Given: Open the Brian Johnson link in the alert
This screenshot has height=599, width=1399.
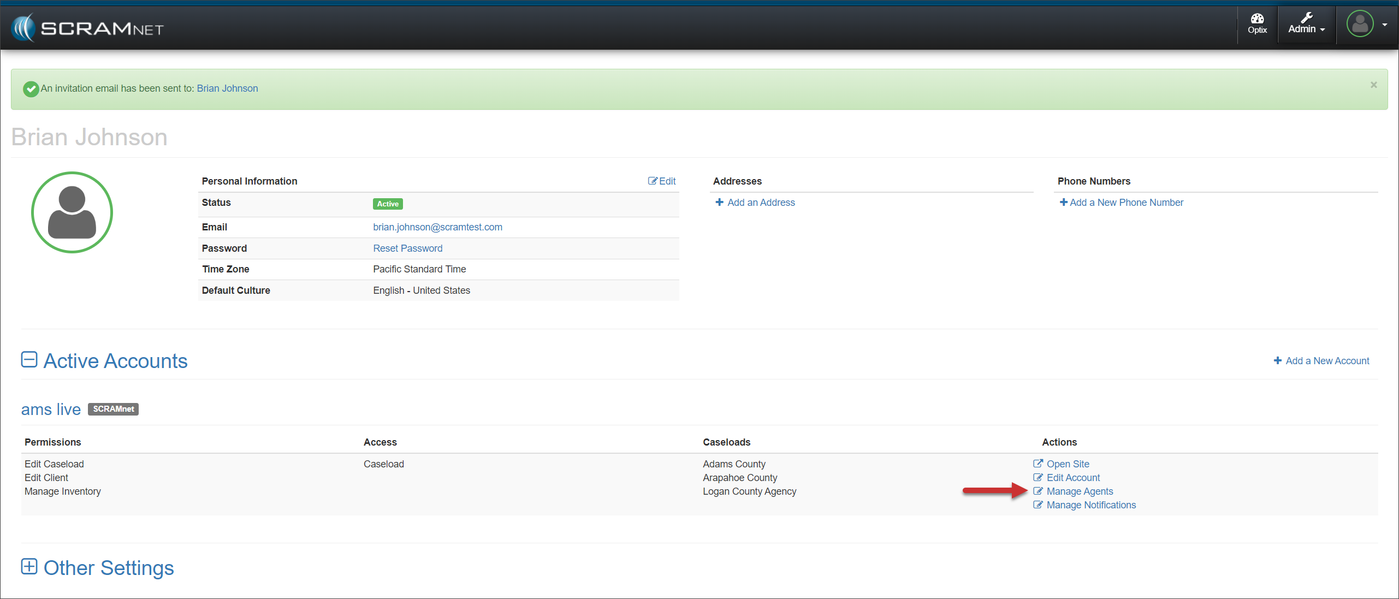Looking at the screenshot, I should point(227,88).
